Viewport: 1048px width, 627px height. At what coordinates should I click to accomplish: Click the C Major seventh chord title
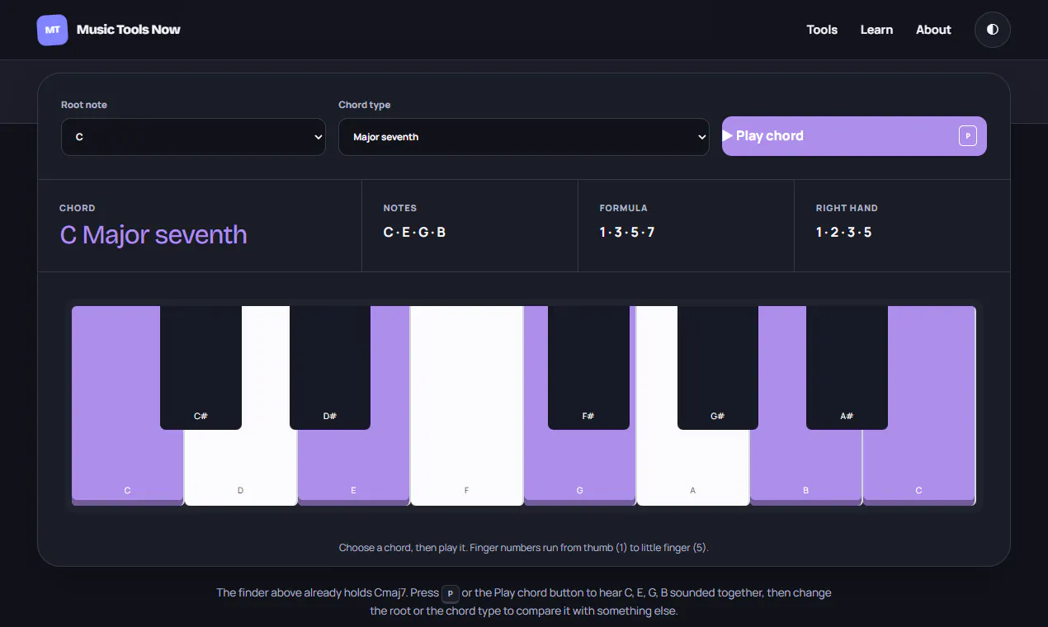(153, 234)
